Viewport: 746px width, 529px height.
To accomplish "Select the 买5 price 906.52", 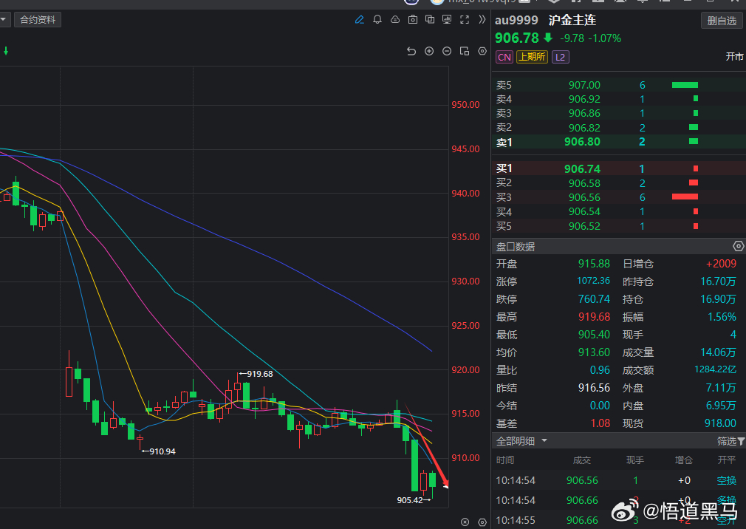I will (x=584, y=226).
